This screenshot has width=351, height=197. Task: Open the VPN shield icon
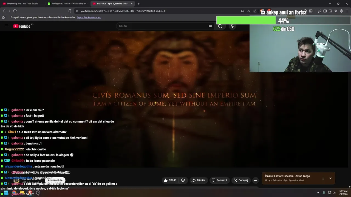341,11
